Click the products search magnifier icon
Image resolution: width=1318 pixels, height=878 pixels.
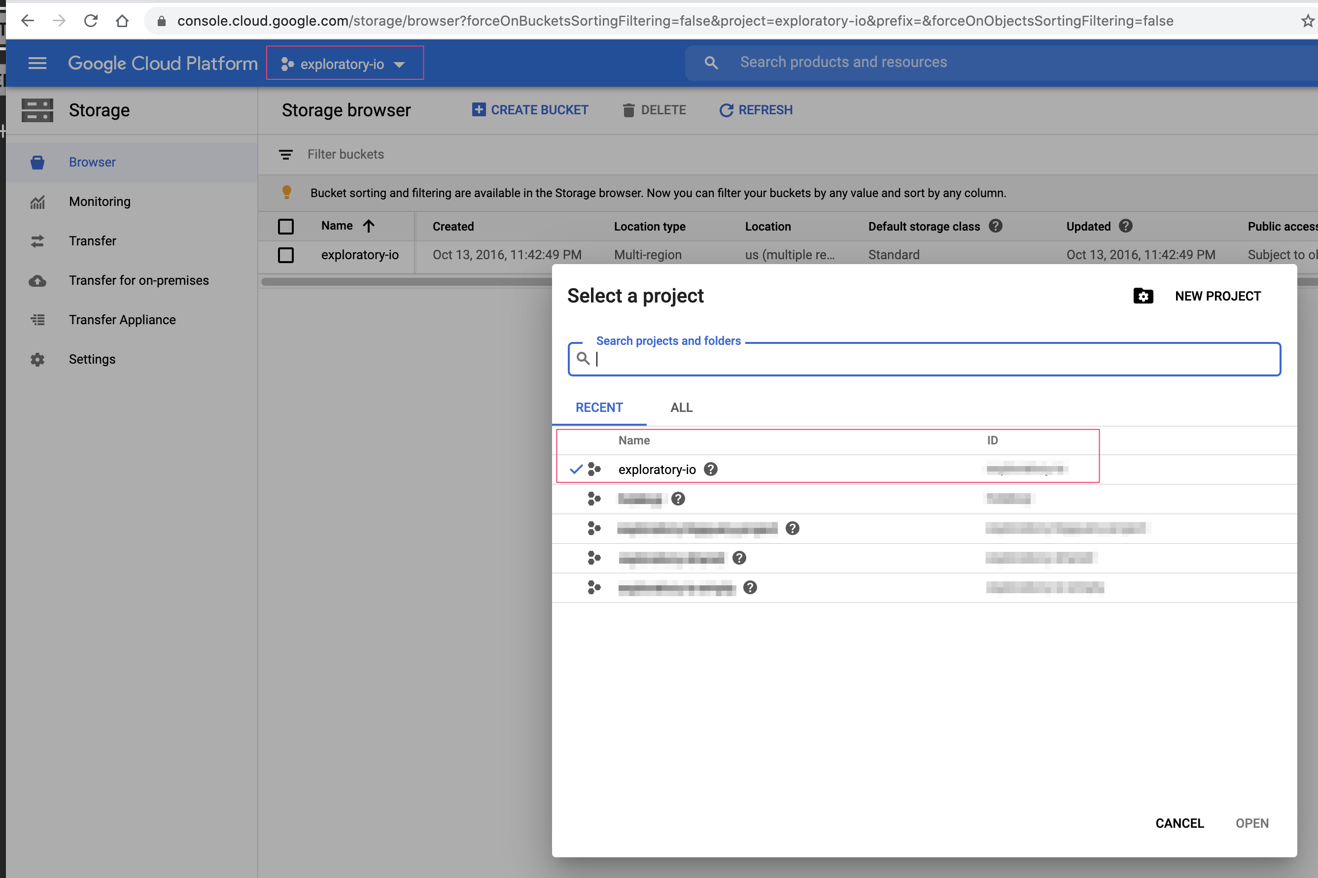coord(710,62)
